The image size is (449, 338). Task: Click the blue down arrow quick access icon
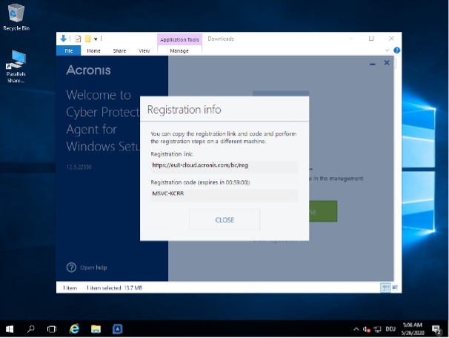coord(63,39)
